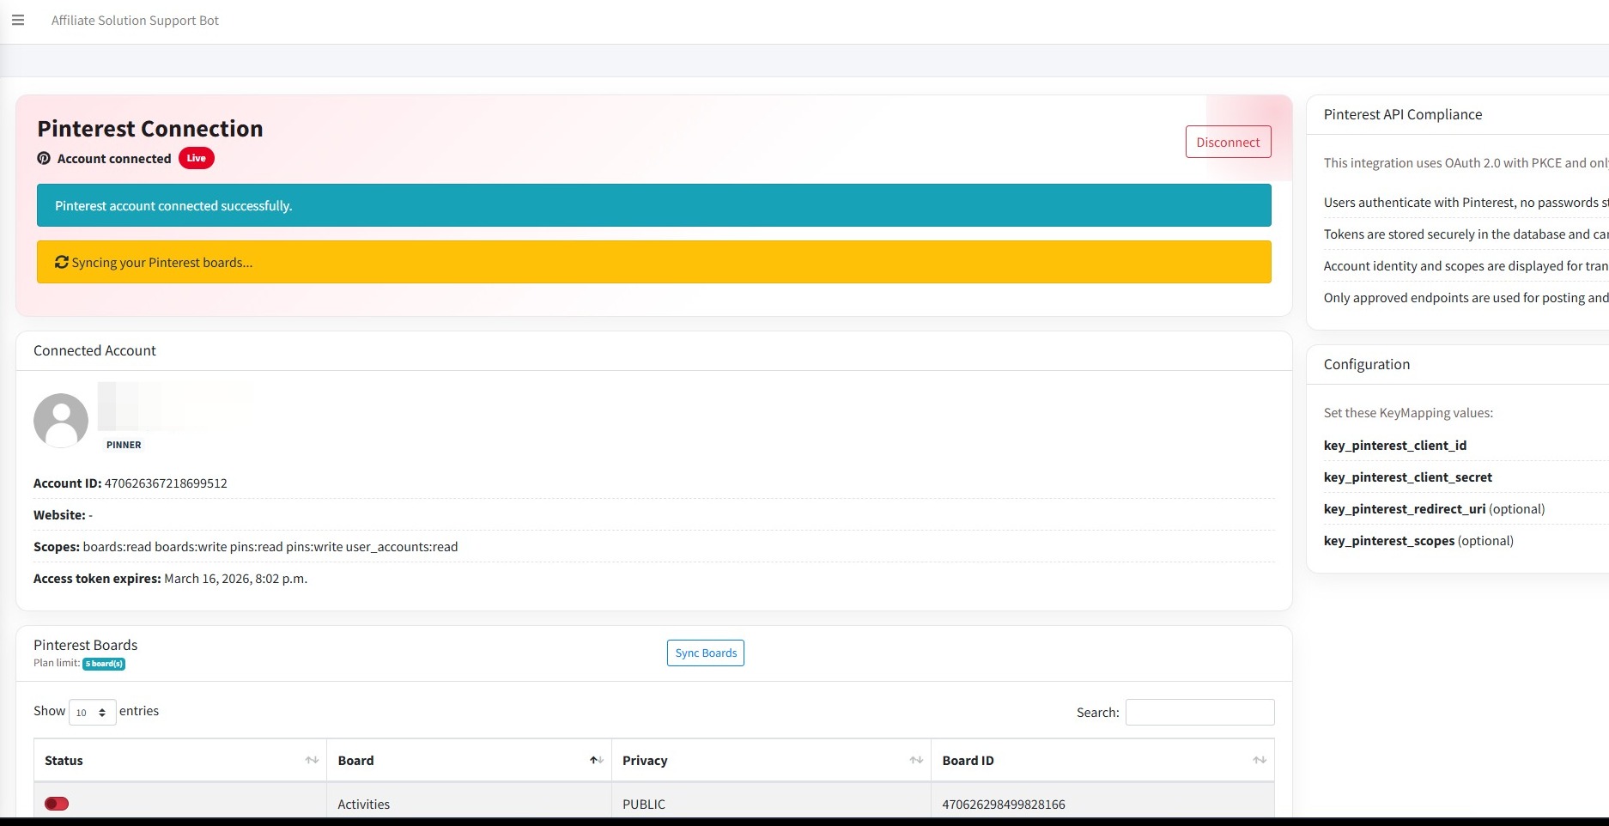Screen dimensions: 1609x826
Task: Click the Sync Boards button
Action: 706,653
